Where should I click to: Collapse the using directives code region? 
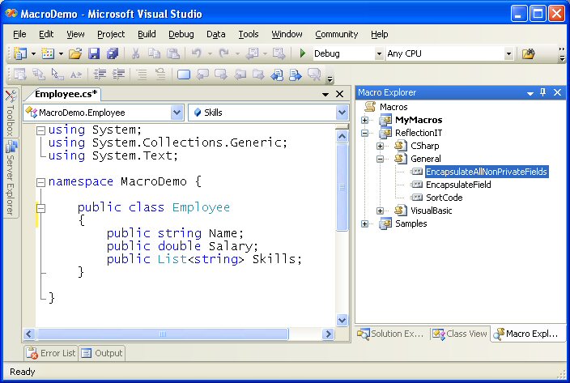pos(40,130)
